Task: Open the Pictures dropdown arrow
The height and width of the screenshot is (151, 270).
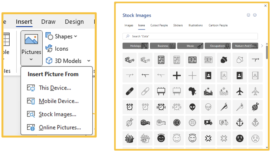Action: 31,59
